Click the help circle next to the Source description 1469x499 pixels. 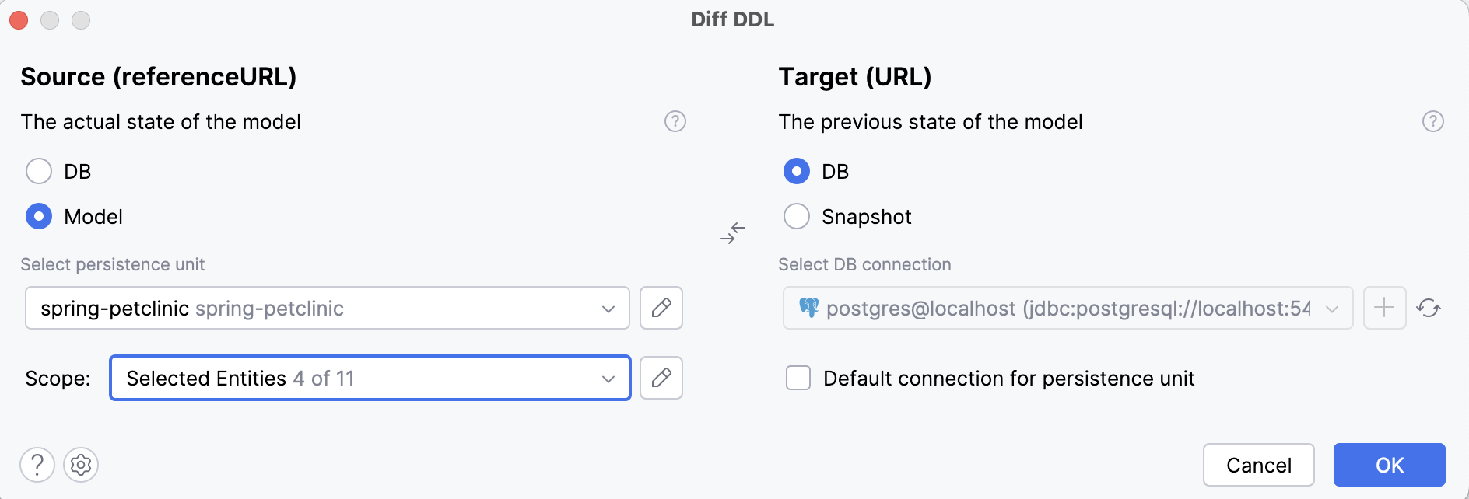(675, 122)
